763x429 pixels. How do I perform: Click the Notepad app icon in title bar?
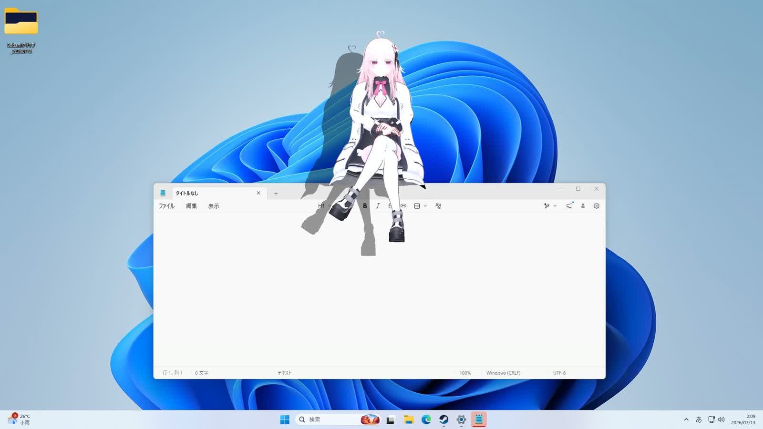click(163, 193)
